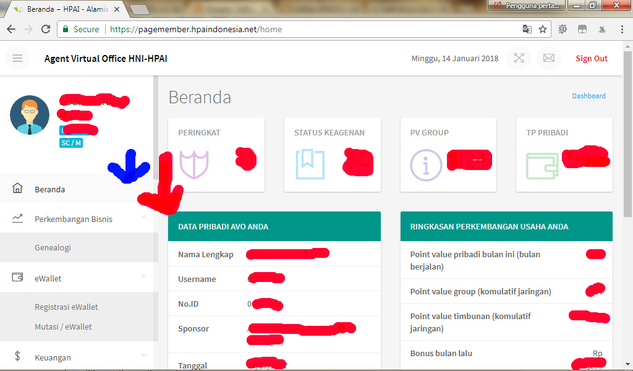The width and height of the screenshot is (633, 371).
Task: Reload the page with refresh icon
Action: pos(46,29)
